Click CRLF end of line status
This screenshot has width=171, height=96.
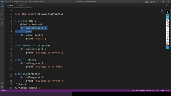(x=158, y=91)
